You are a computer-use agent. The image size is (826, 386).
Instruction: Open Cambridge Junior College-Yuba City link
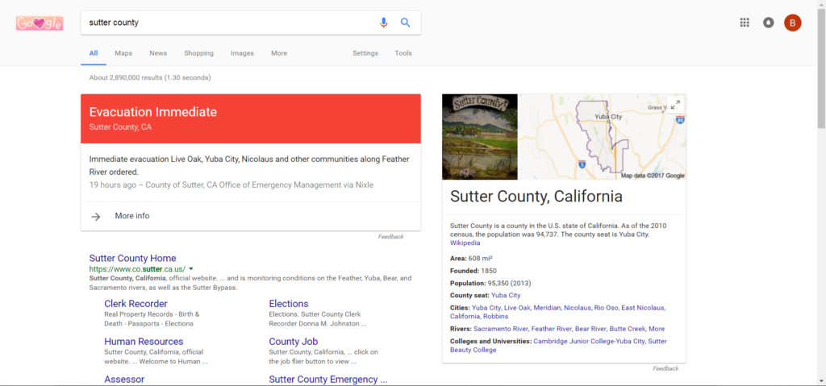tap(589, 341)
